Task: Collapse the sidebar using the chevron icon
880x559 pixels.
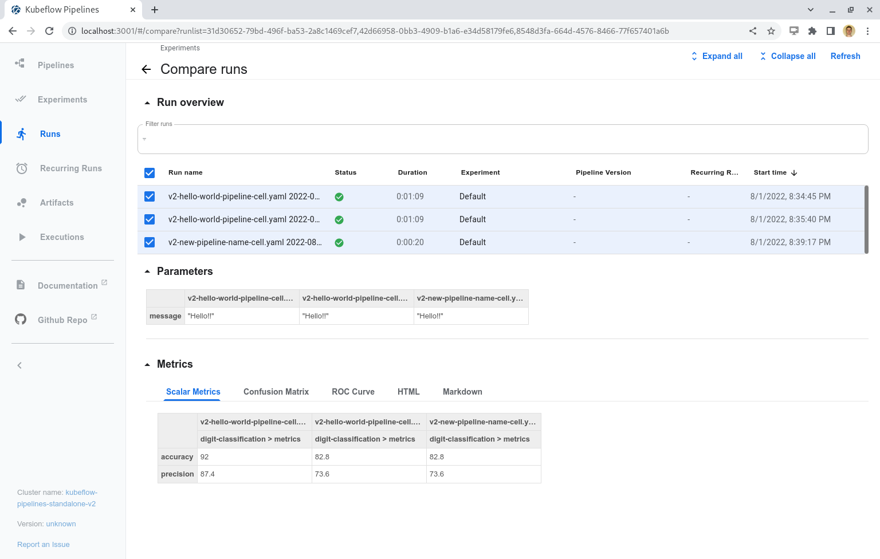Action: (x=19, y=365)
